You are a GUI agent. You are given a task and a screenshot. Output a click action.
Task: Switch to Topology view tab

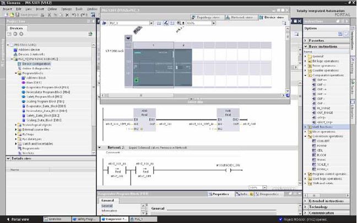207,17
